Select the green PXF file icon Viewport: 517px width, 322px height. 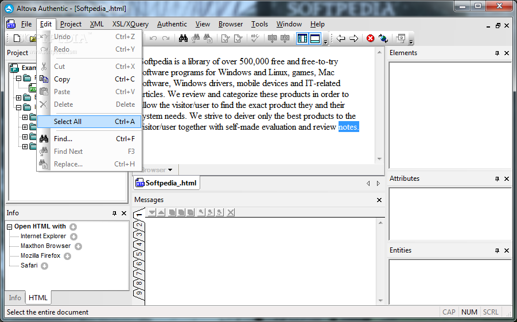pyautogui.click(x=33, y=88)
